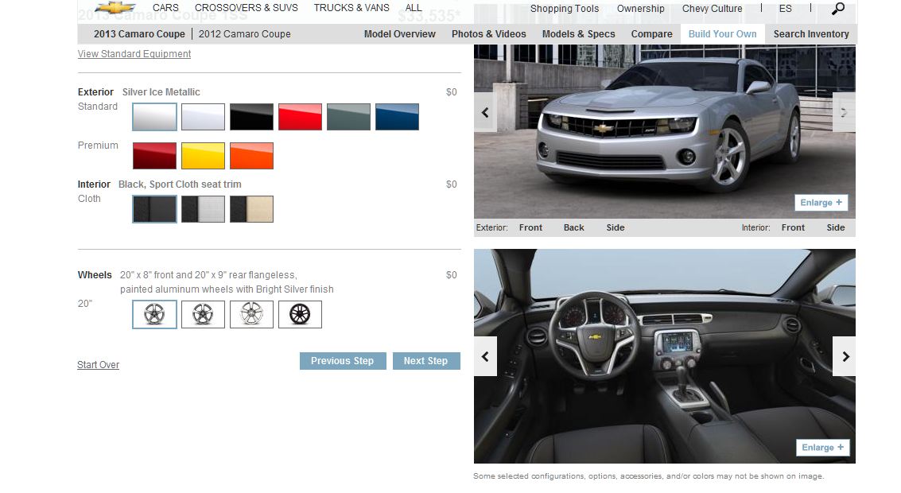Select the black and gray cloth interior
Image resolution: width=901 pixels, height=493 pixels.
click(203, 209)
